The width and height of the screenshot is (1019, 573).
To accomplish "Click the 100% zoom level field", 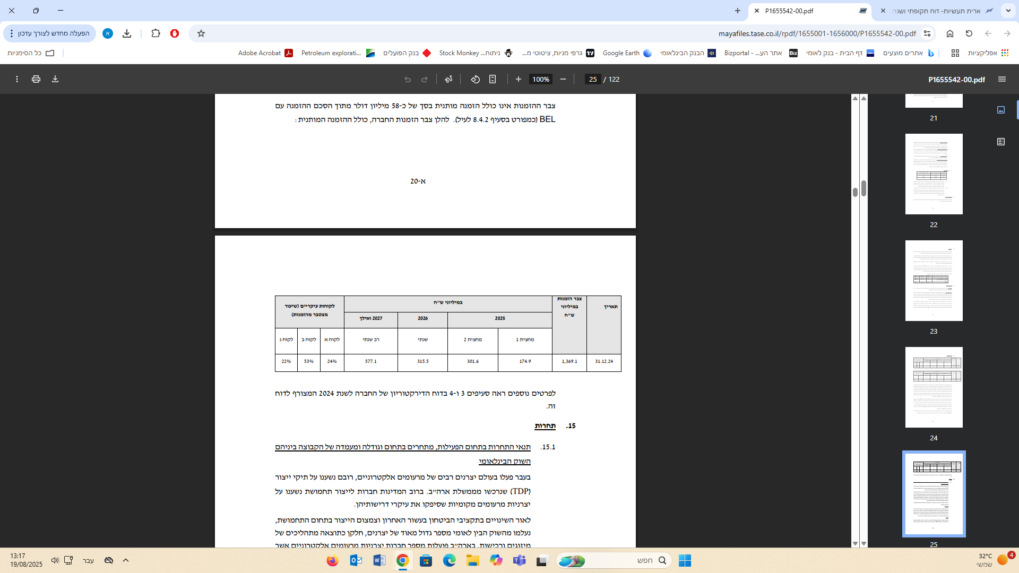I will (541, 79).
